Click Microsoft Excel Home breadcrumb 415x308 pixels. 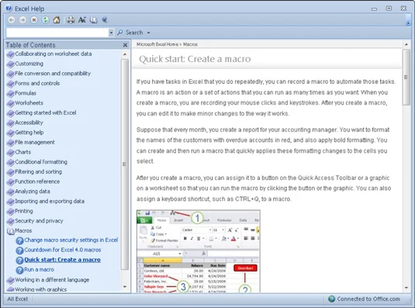pos(157,44)
